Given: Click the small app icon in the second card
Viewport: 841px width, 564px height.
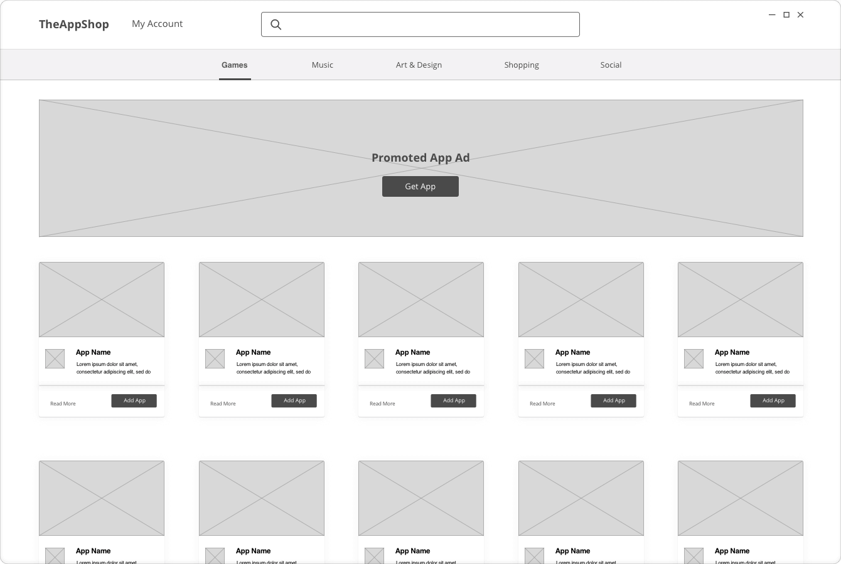Looking at the screenshot, I should coord(215,358).
